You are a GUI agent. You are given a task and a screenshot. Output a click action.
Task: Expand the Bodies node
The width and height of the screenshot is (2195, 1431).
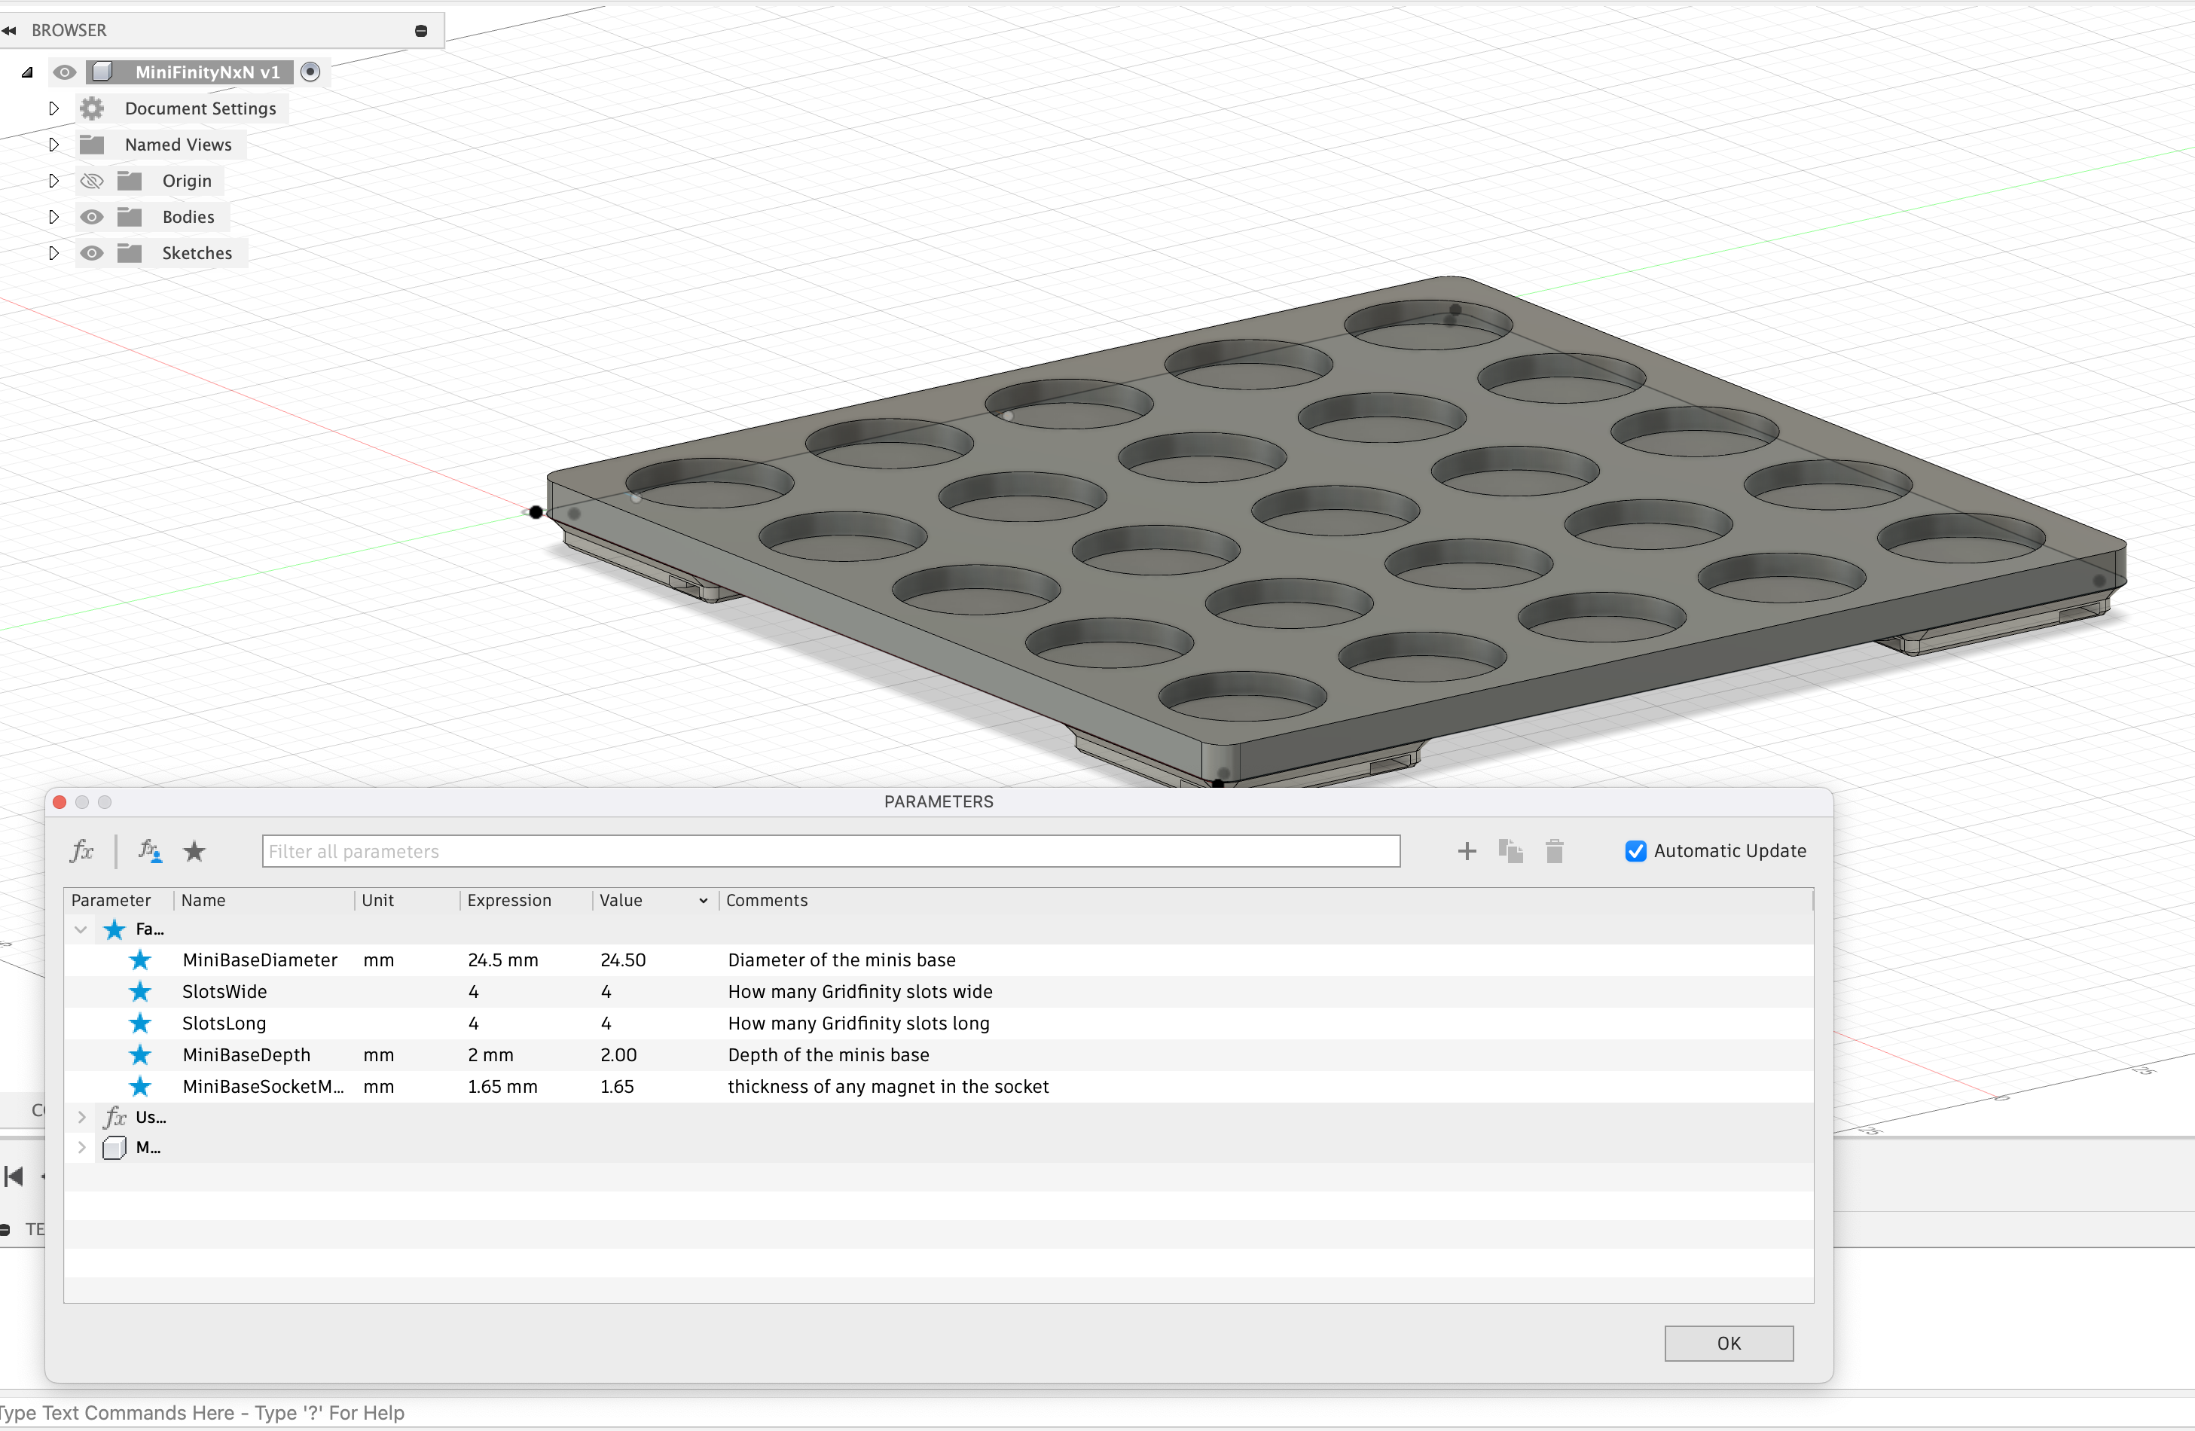pyautogui.click(x=53, y=217)
